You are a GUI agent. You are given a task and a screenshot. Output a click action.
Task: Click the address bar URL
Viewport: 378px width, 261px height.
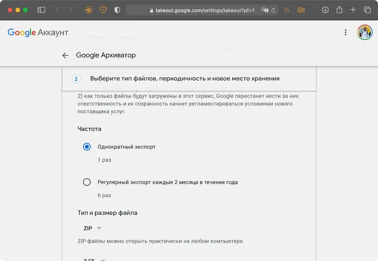click(205, 10)
